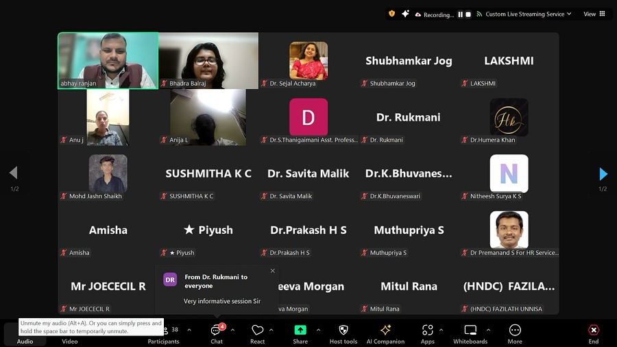Open the View layout menu

pyautogui.click(x=593, y=14)
